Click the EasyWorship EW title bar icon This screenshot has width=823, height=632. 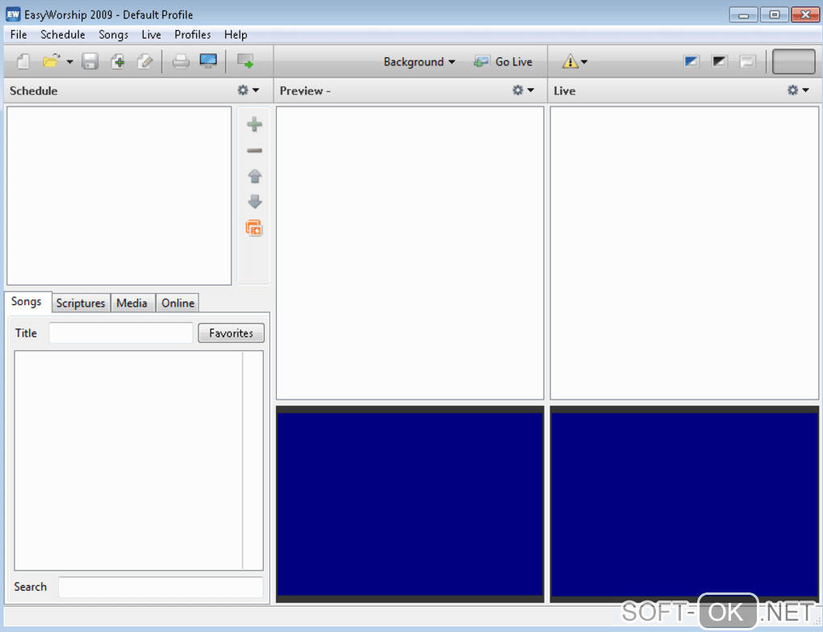click(13, 15)
